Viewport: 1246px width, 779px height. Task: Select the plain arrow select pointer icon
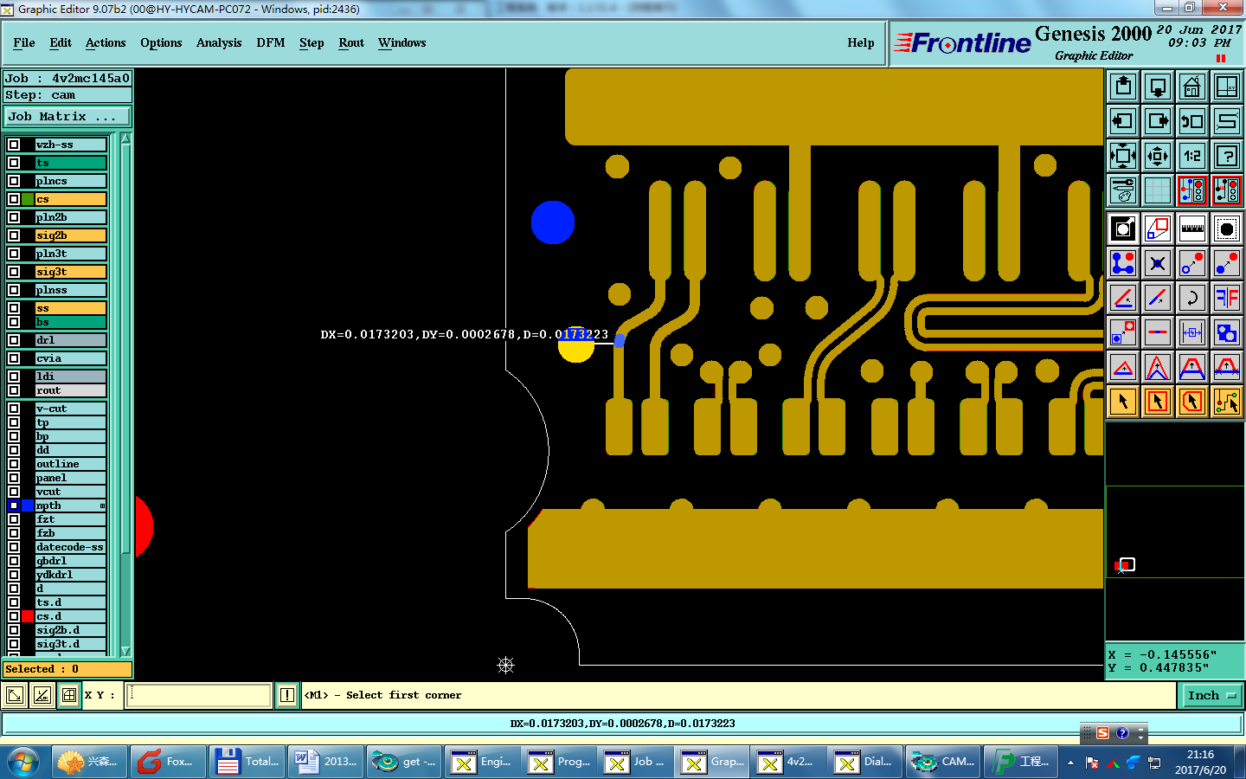[x=1123, y=402]
